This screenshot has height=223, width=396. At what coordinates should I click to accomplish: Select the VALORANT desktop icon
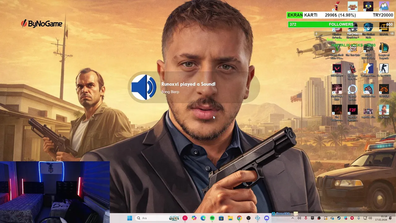click(x=337, y=71)
